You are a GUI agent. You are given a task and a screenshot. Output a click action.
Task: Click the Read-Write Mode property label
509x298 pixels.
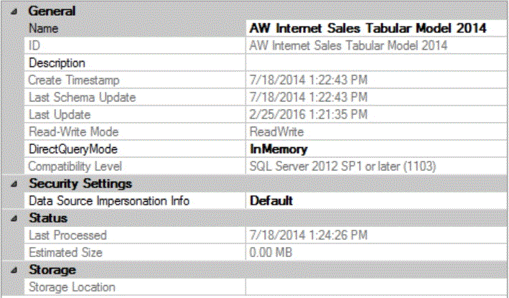click(x=73, y=132)
